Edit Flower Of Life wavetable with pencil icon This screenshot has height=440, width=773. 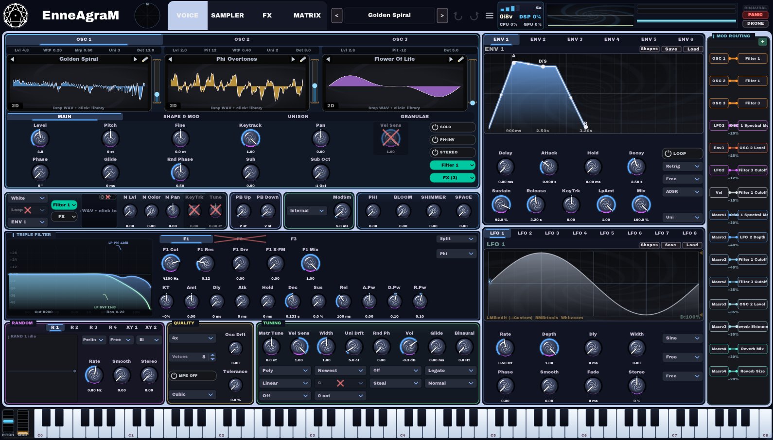(461, 59)
